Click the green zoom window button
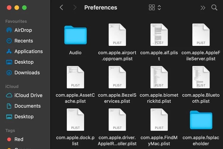Screen dimensions: 223x149 pos(24,8)
